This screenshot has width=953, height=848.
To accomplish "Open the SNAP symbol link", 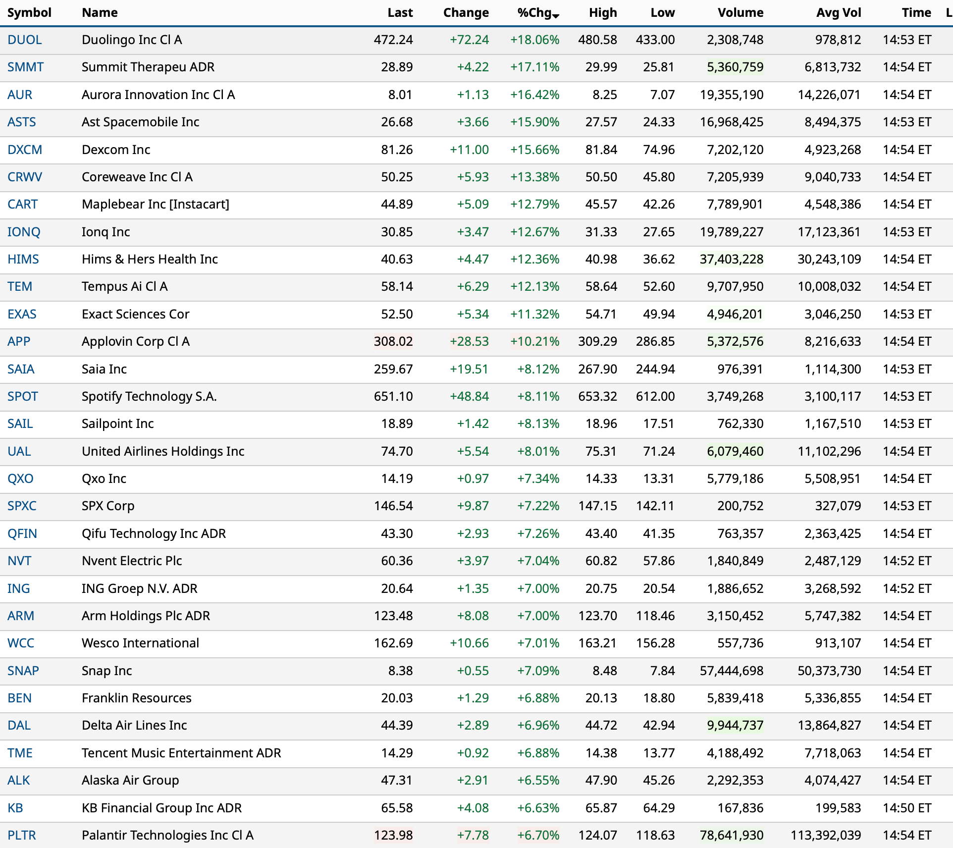I will [23, 671].
